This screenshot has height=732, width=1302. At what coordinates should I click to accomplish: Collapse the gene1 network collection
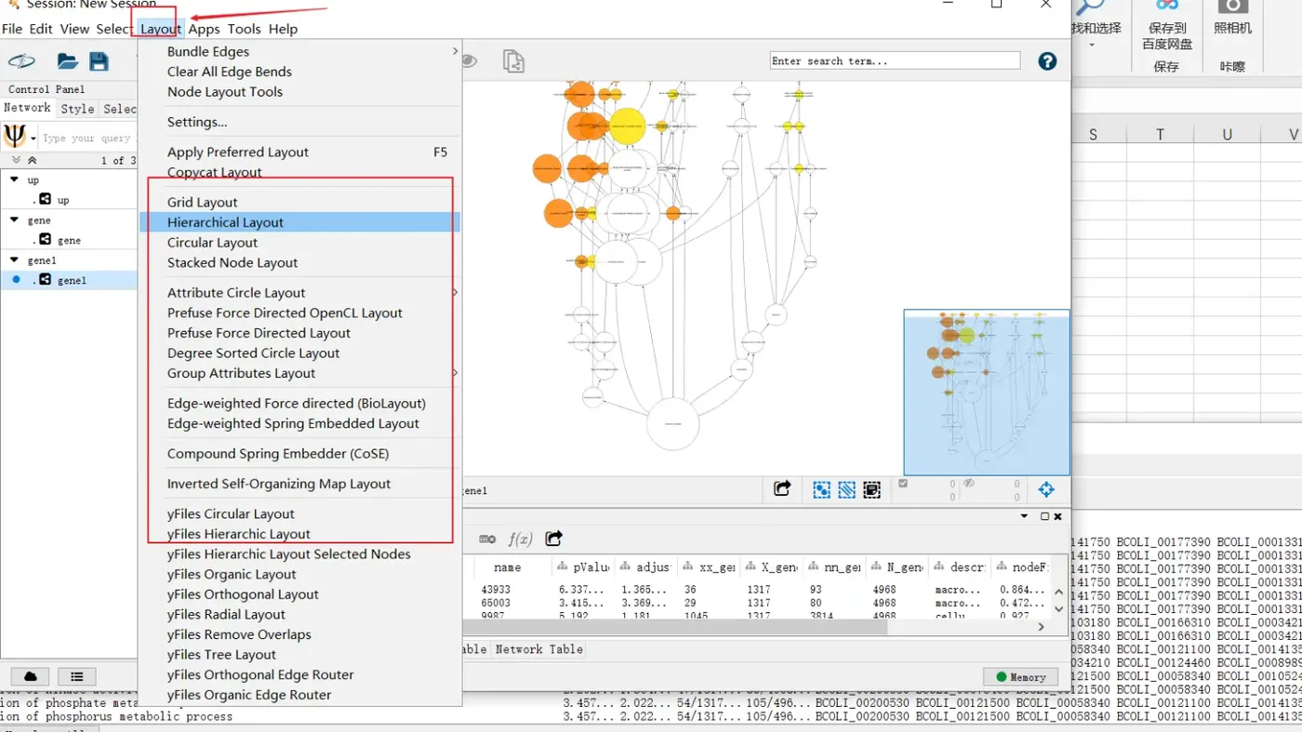(14, 260)
